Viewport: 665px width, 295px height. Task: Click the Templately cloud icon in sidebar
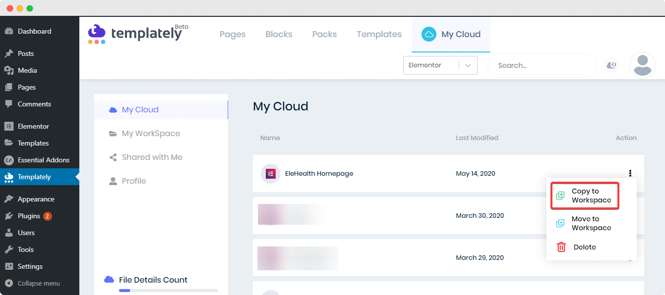(x=9, y=177)
